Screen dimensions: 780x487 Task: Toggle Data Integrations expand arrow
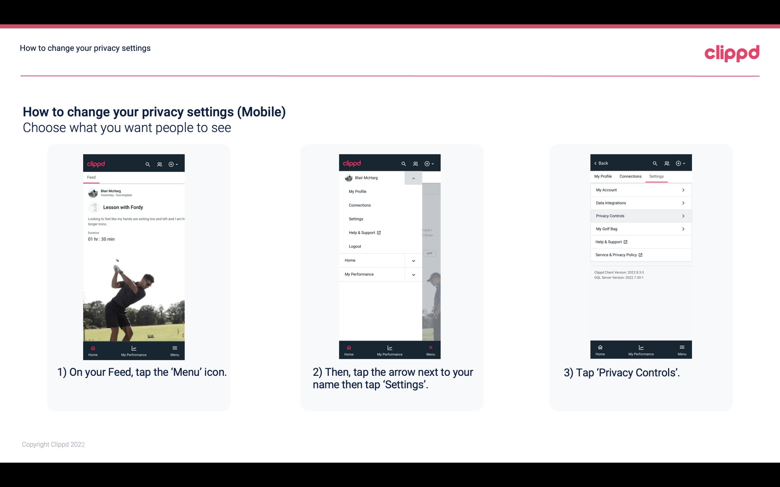coord(683,203)
